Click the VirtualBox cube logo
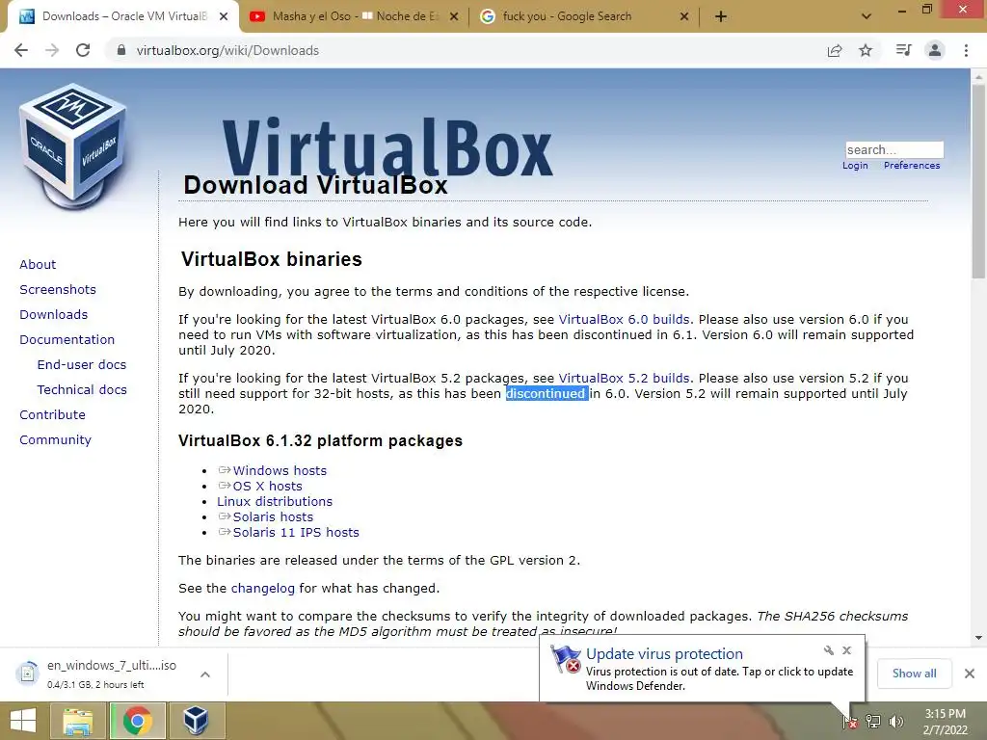Screen dimensions: 987x740 pos(73,145)
